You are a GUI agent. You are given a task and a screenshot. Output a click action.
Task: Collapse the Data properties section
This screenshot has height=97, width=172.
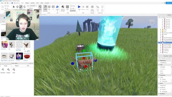click(x=159, y=65)
